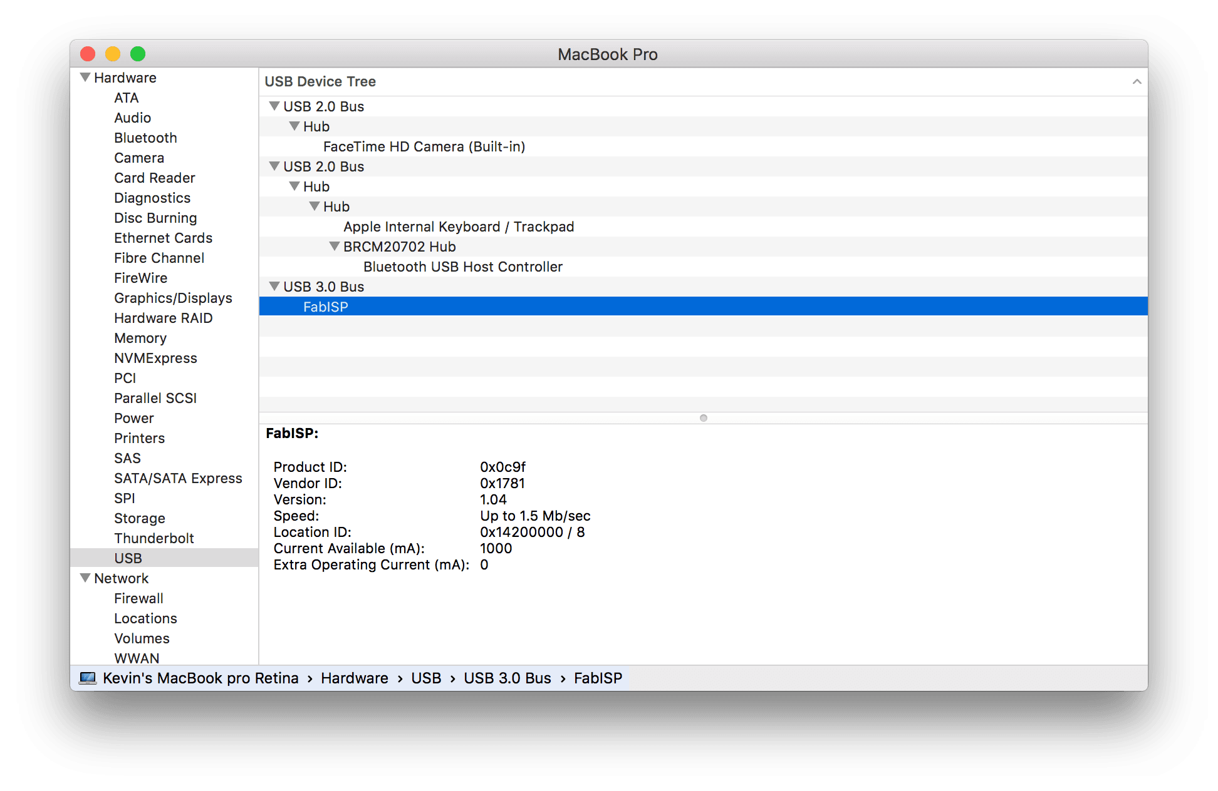
Task: Select Volumes under Network
Action: pyautogui.click(x=142, y=638)
